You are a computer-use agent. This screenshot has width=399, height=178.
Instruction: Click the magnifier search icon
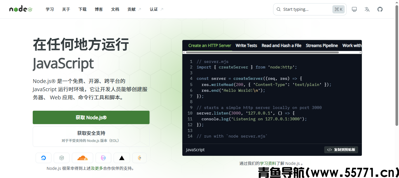tap(279, 9)
